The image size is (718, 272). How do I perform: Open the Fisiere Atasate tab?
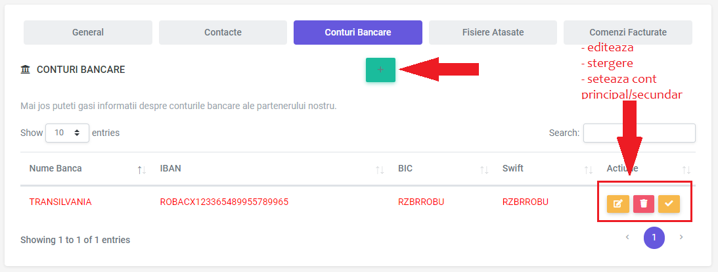493,32
